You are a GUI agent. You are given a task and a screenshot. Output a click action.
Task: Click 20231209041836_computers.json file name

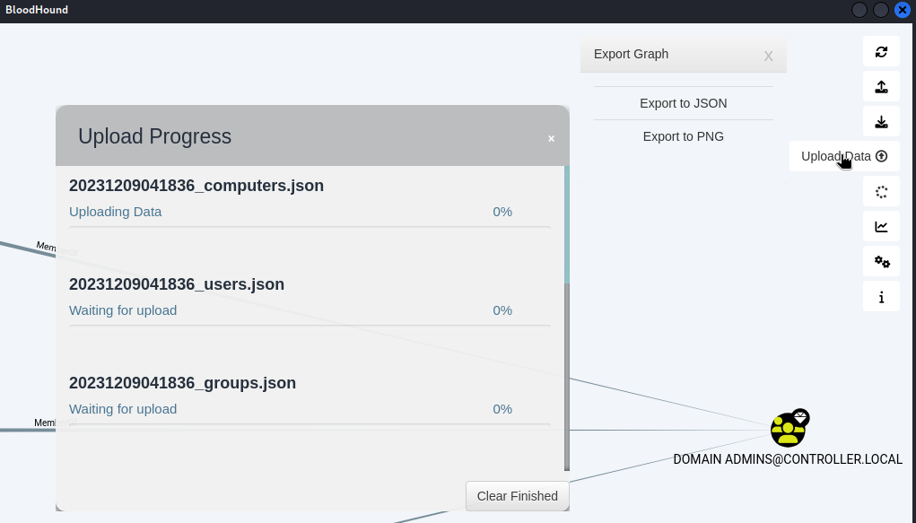point(196,186)
